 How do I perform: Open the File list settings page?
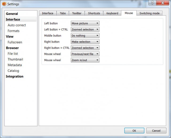click(x=13, y=54)
